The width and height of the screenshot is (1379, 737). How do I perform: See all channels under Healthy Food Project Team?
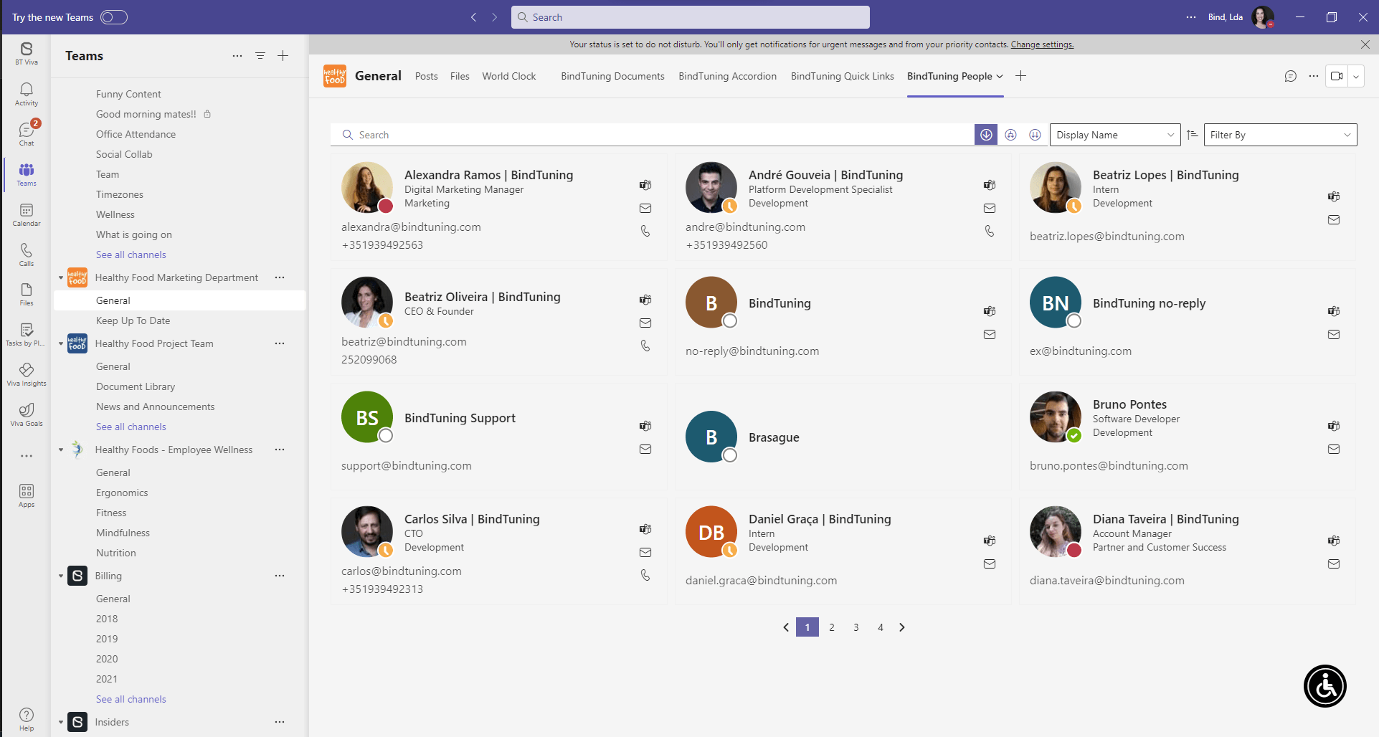(131, 427)
